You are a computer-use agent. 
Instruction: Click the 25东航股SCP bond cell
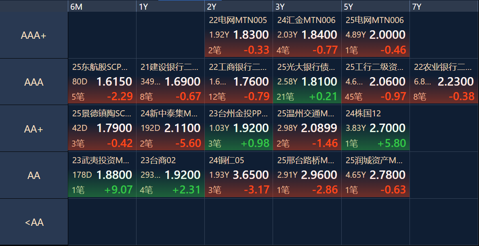click(x=102, y=82)
